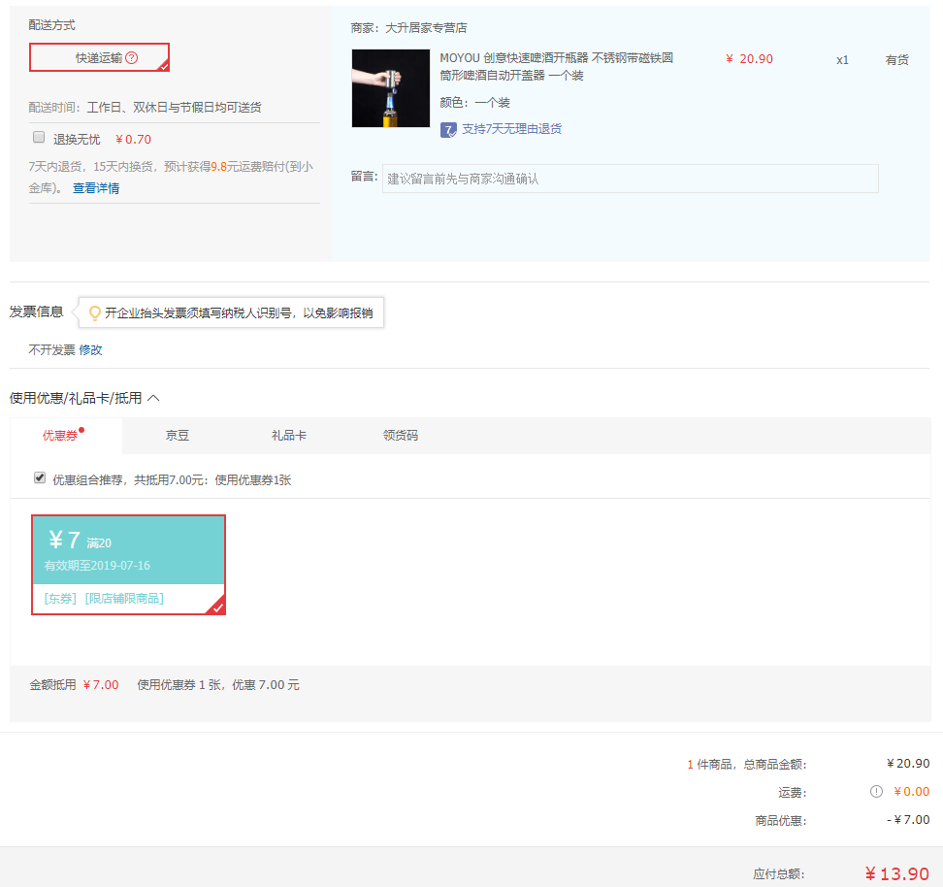This screenshot has width=943, height=887.
Task: Click the merchant name 大升居家专营店
Action: coord(426,28)
